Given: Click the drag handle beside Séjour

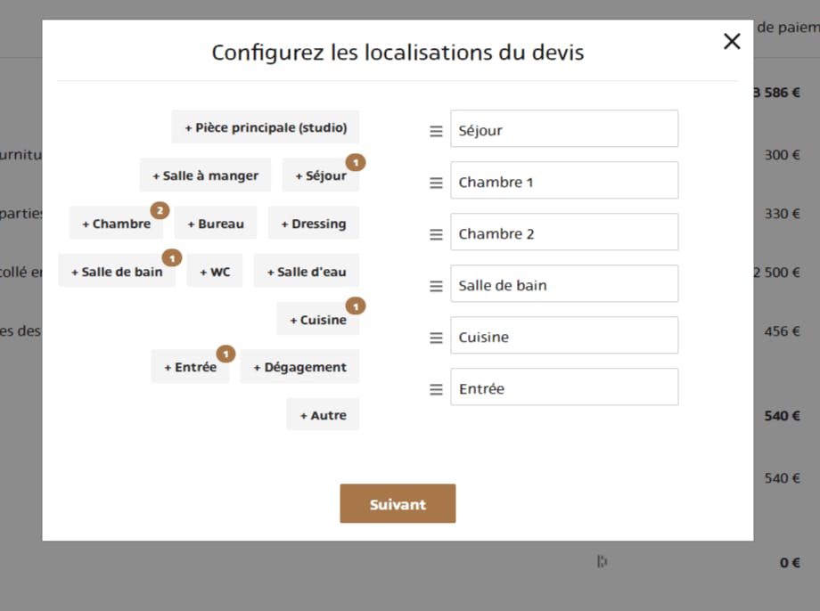Looking at the screenshot, I should tap(436, 131).
